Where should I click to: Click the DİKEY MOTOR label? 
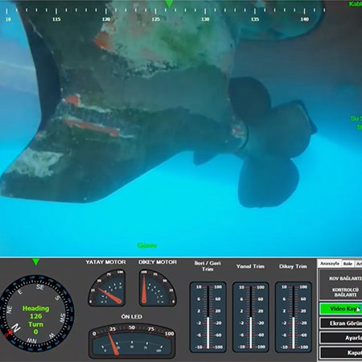tap(158, 262)
